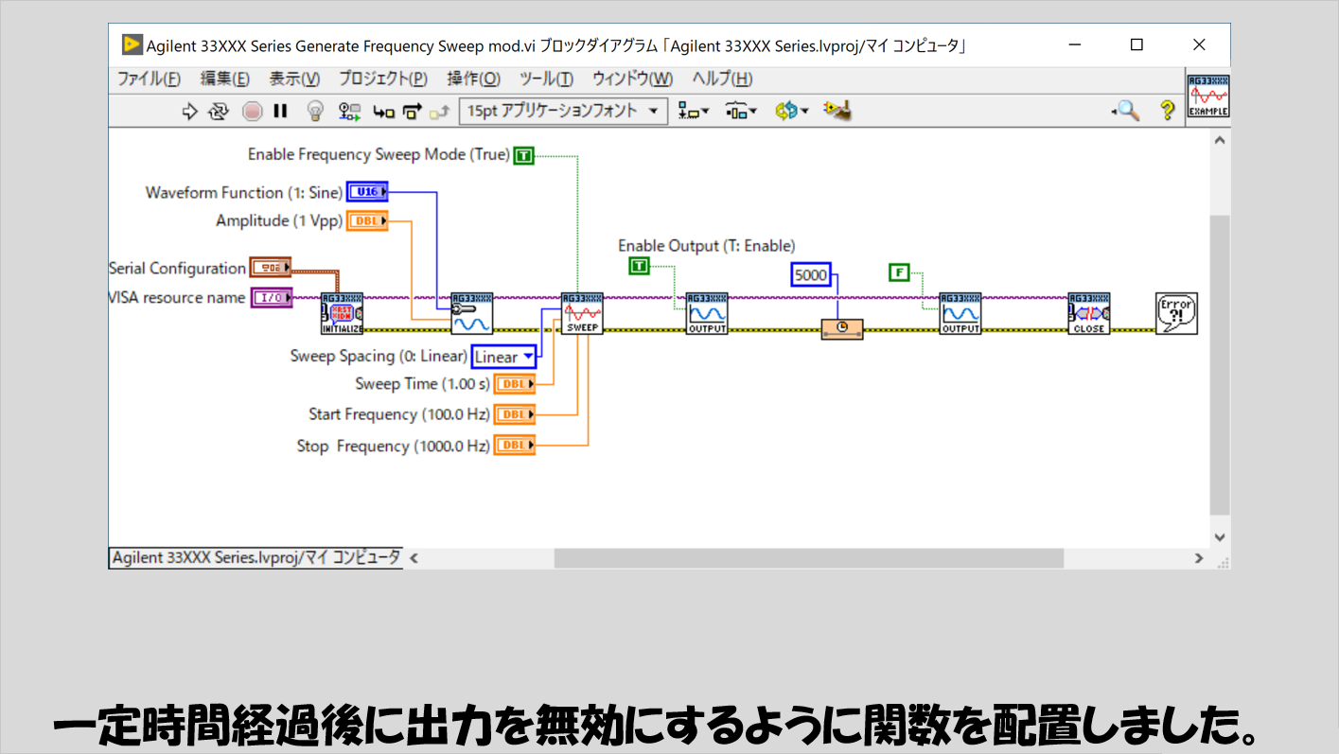The width and height of the screenshot is (1339, 754).
Task: Click the horizontal scrollbar right arrow
Action: (1199, 558)
